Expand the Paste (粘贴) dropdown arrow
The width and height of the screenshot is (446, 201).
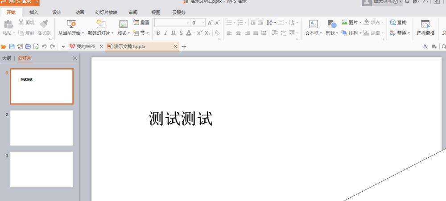pyautogui.click(x=13, y=33)
